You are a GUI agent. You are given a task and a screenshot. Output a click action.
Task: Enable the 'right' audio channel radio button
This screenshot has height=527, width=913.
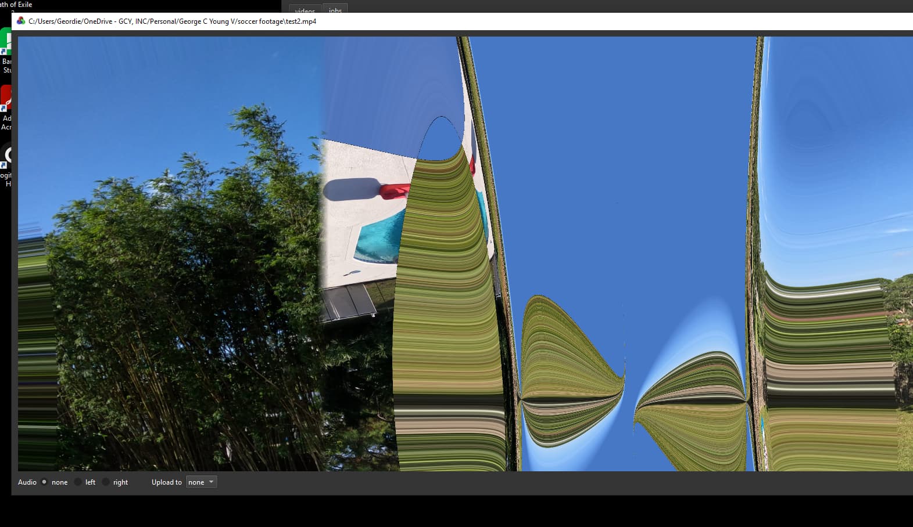[x=106, y=482]
